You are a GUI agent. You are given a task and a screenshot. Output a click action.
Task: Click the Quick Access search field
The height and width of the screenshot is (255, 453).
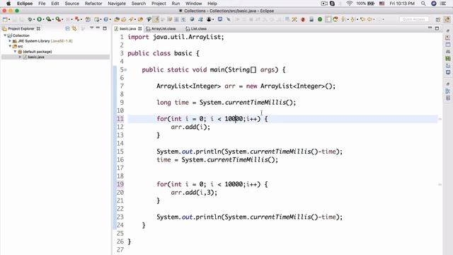[414, 19]
